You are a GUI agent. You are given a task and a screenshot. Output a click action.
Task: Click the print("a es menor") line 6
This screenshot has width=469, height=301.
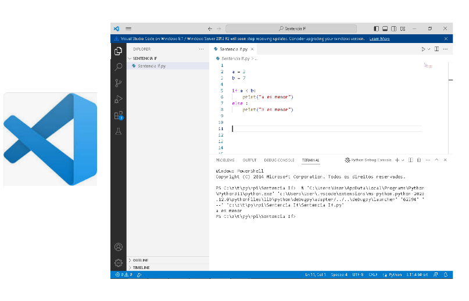coord(268,97)
